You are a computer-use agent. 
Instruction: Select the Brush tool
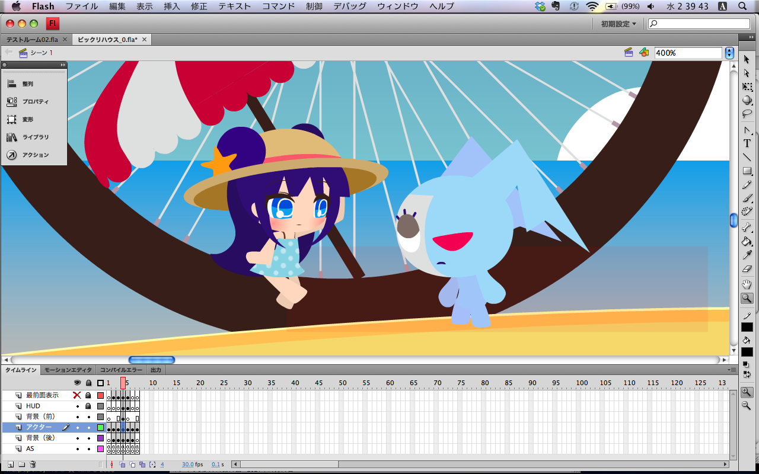747,198
